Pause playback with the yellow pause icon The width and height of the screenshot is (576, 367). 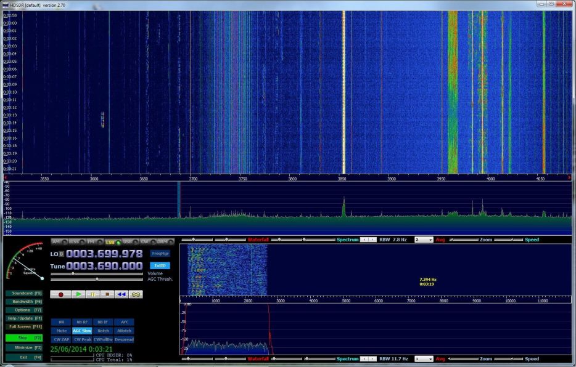[93, 294]
